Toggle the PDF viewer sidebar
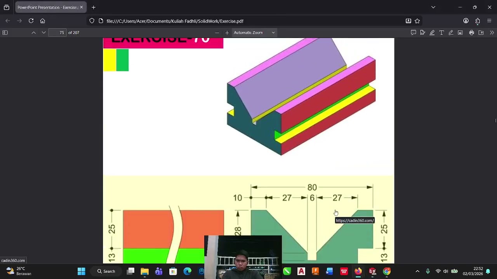 tap(5, 33)
